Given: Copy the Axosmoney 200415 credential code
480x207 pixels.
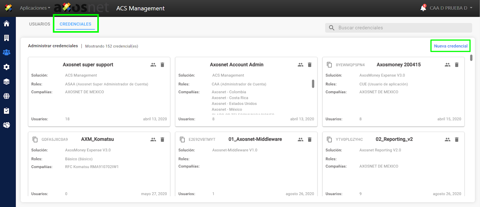Looking at the screenshot, I should 330,65.
